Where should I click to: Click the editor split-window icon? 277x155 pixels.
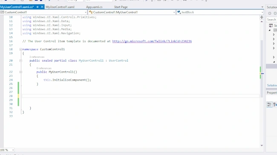(262, 17)
